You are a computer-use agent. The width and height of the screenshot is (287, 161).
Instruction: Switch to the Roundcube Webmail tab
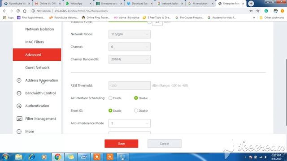[17, 4]
